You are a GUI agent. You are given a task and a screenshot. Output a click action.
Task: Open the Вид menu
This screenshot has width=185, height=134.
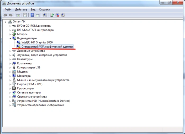pyautogui.click(x=33, y=10)
